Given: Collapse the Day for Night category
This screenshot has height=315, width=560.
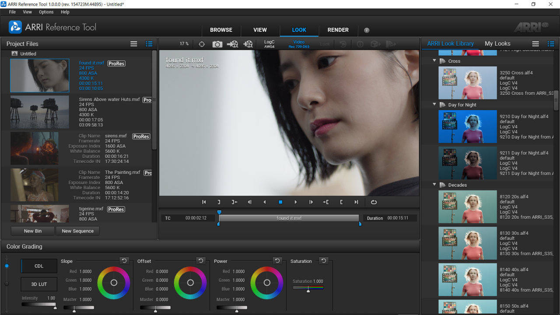Looking at the screenshot, I should click(x=434, y=105).
